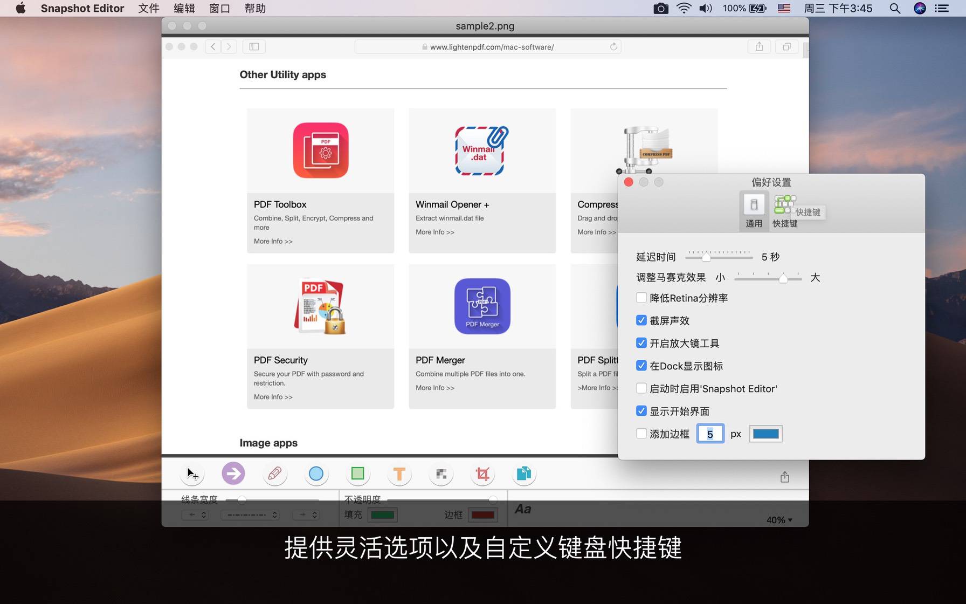Click the camera icon in the menu bar
Image resolution: width=966 pixels, height=604 pixels.
660,8
